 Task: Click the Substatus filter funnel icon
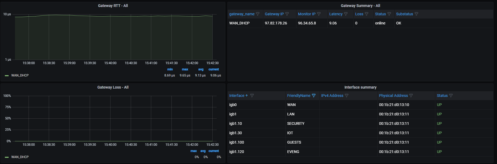click(416, 14)
